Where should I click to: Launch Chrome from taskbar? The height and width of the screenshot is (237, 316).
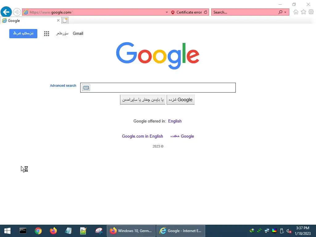click(x=38, y=231)
